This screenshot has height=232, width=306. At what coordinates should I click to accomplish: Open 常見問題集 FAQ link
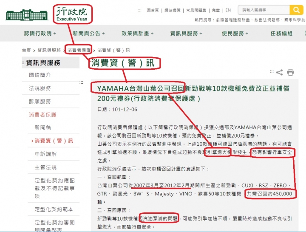tap(196, 10)
